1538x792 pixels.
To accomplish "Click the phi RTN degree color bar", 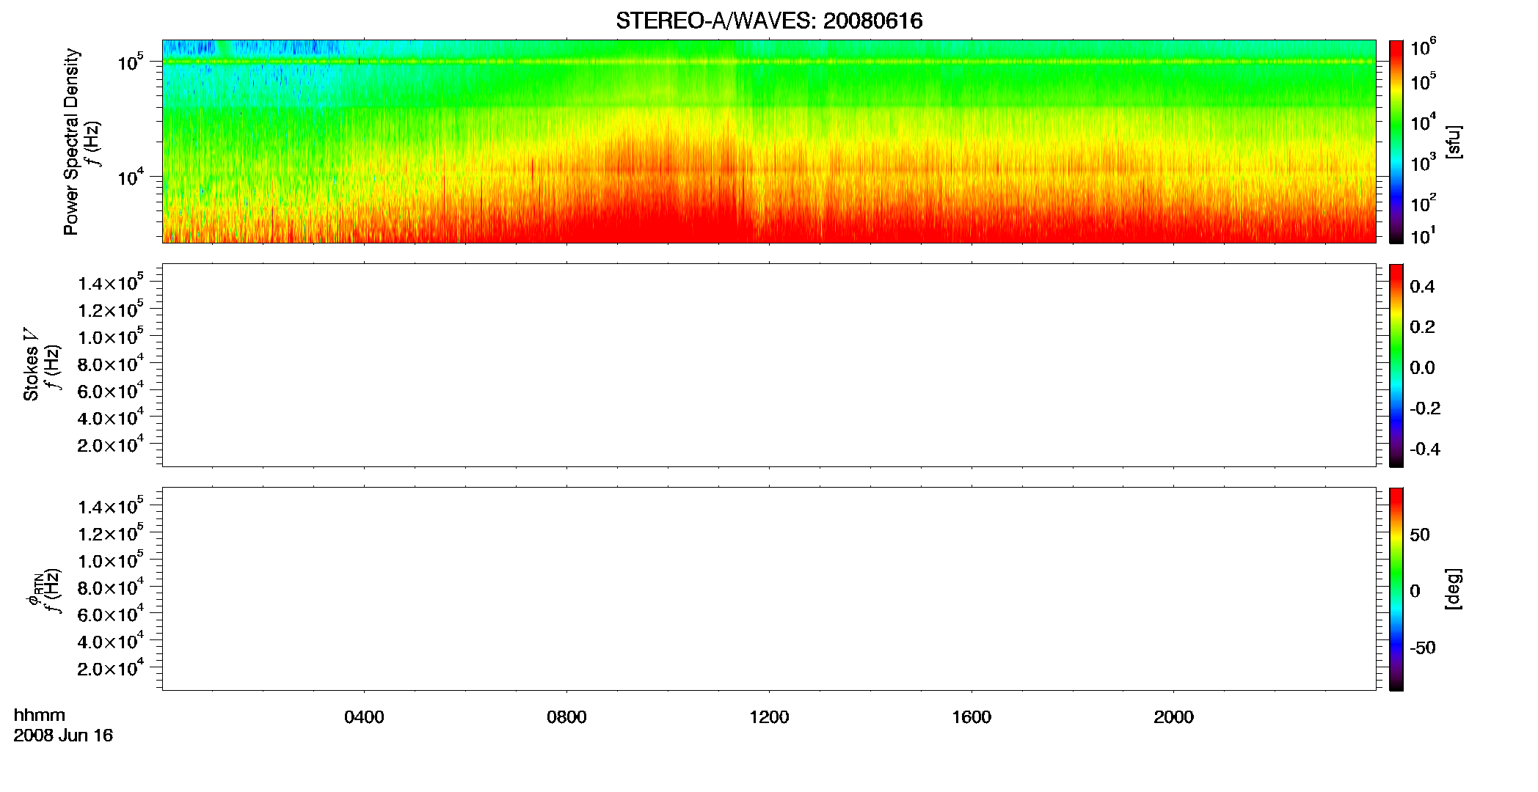I will coord(1396,589).
